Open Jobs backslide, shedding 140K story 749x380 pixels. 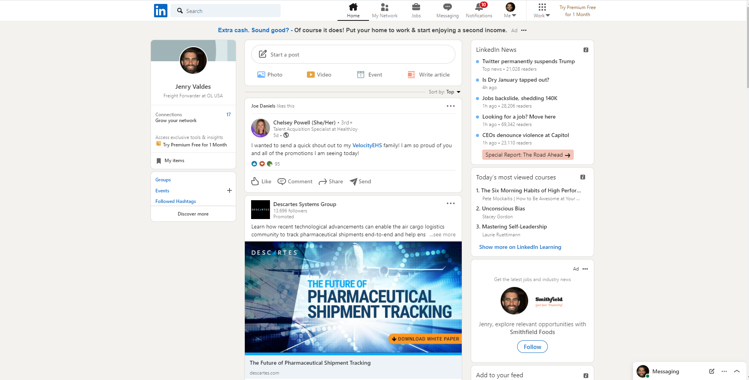tap(520, 98)
